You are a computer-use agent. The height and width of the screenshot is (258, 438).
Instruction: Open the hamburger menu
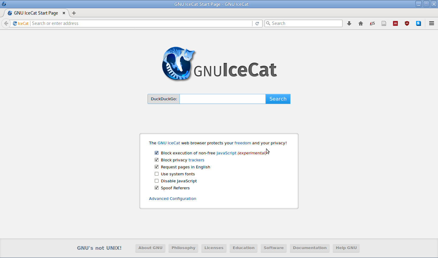tap(431, 23)
